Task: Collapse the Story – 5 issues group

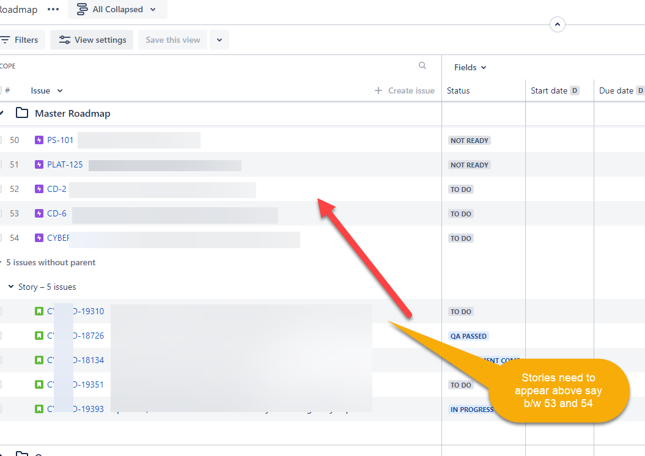Action: [11, 287]
